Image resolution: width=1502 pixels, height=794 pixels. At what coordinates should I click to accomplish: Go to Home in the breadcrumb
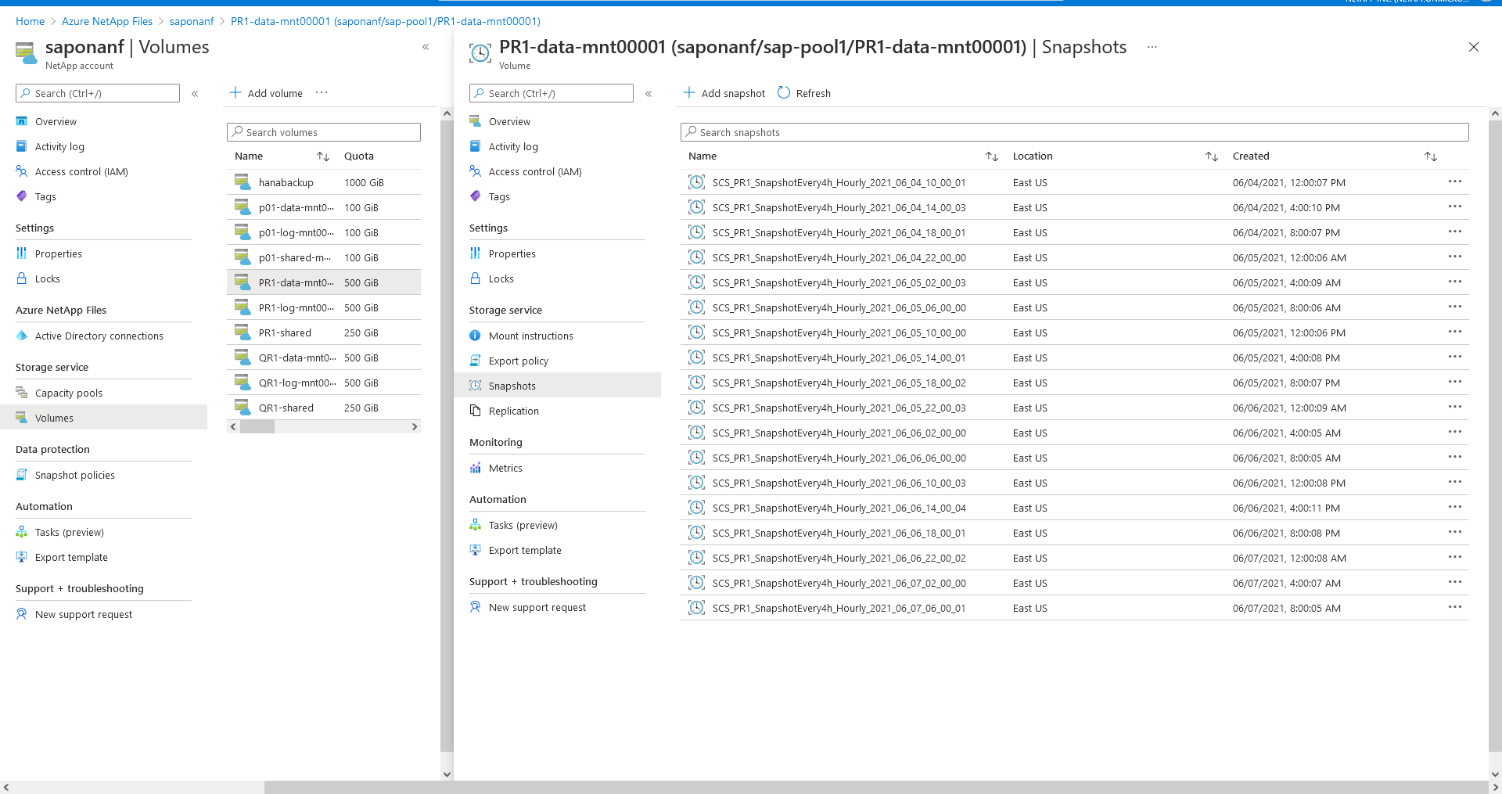pyautogui.click(x=30, y=21)
